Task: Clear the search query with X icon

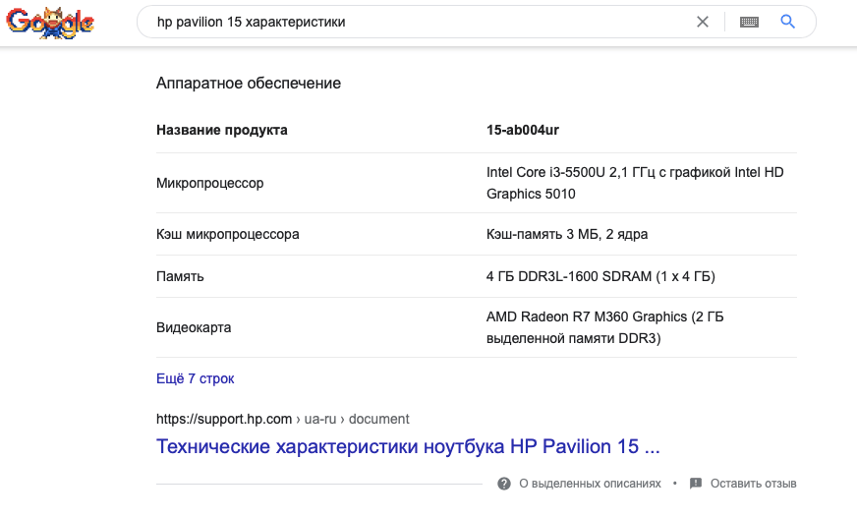Action: coord(703,22)
